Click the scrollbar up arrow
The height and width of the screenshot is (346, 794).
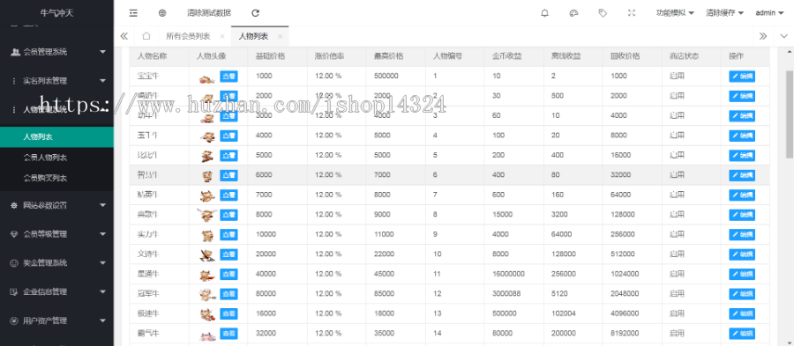(789, 52)
